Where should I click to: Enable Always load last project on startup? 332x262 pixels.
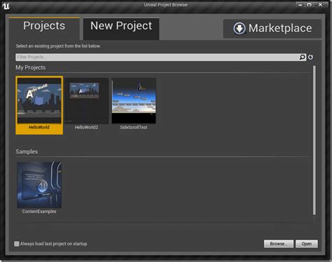[x=17, y=244]
